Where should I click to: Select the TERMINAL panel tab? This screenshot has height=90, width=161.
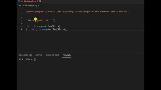pyautogui.click(x=67, y=55)
